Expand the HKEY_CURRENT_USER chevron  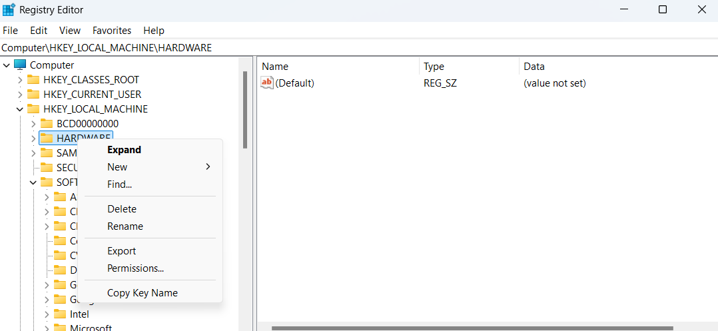pyautogui.click(x=20, y=95)
